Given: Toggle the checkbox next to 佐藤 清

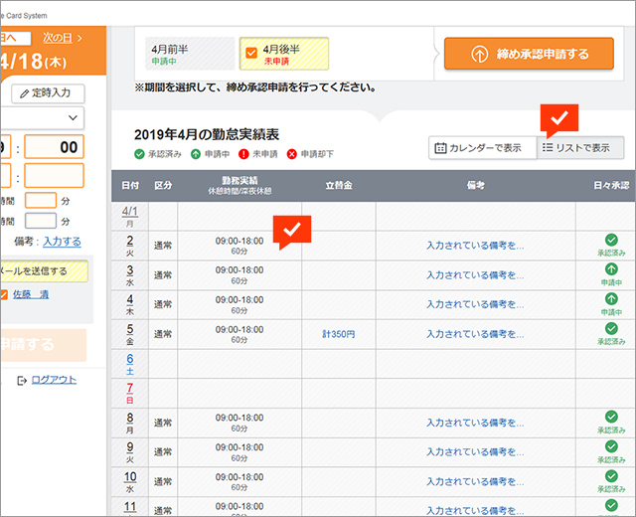Looking at the screenshot, I should pos(5,294).
